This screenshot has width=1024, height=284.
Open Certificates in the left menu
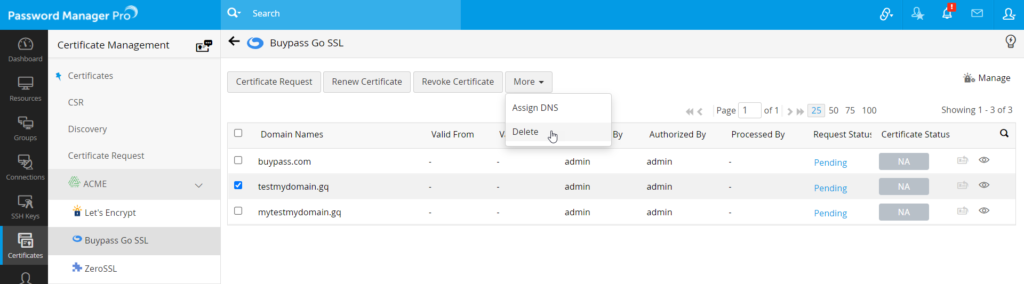[x=91, y=76]
